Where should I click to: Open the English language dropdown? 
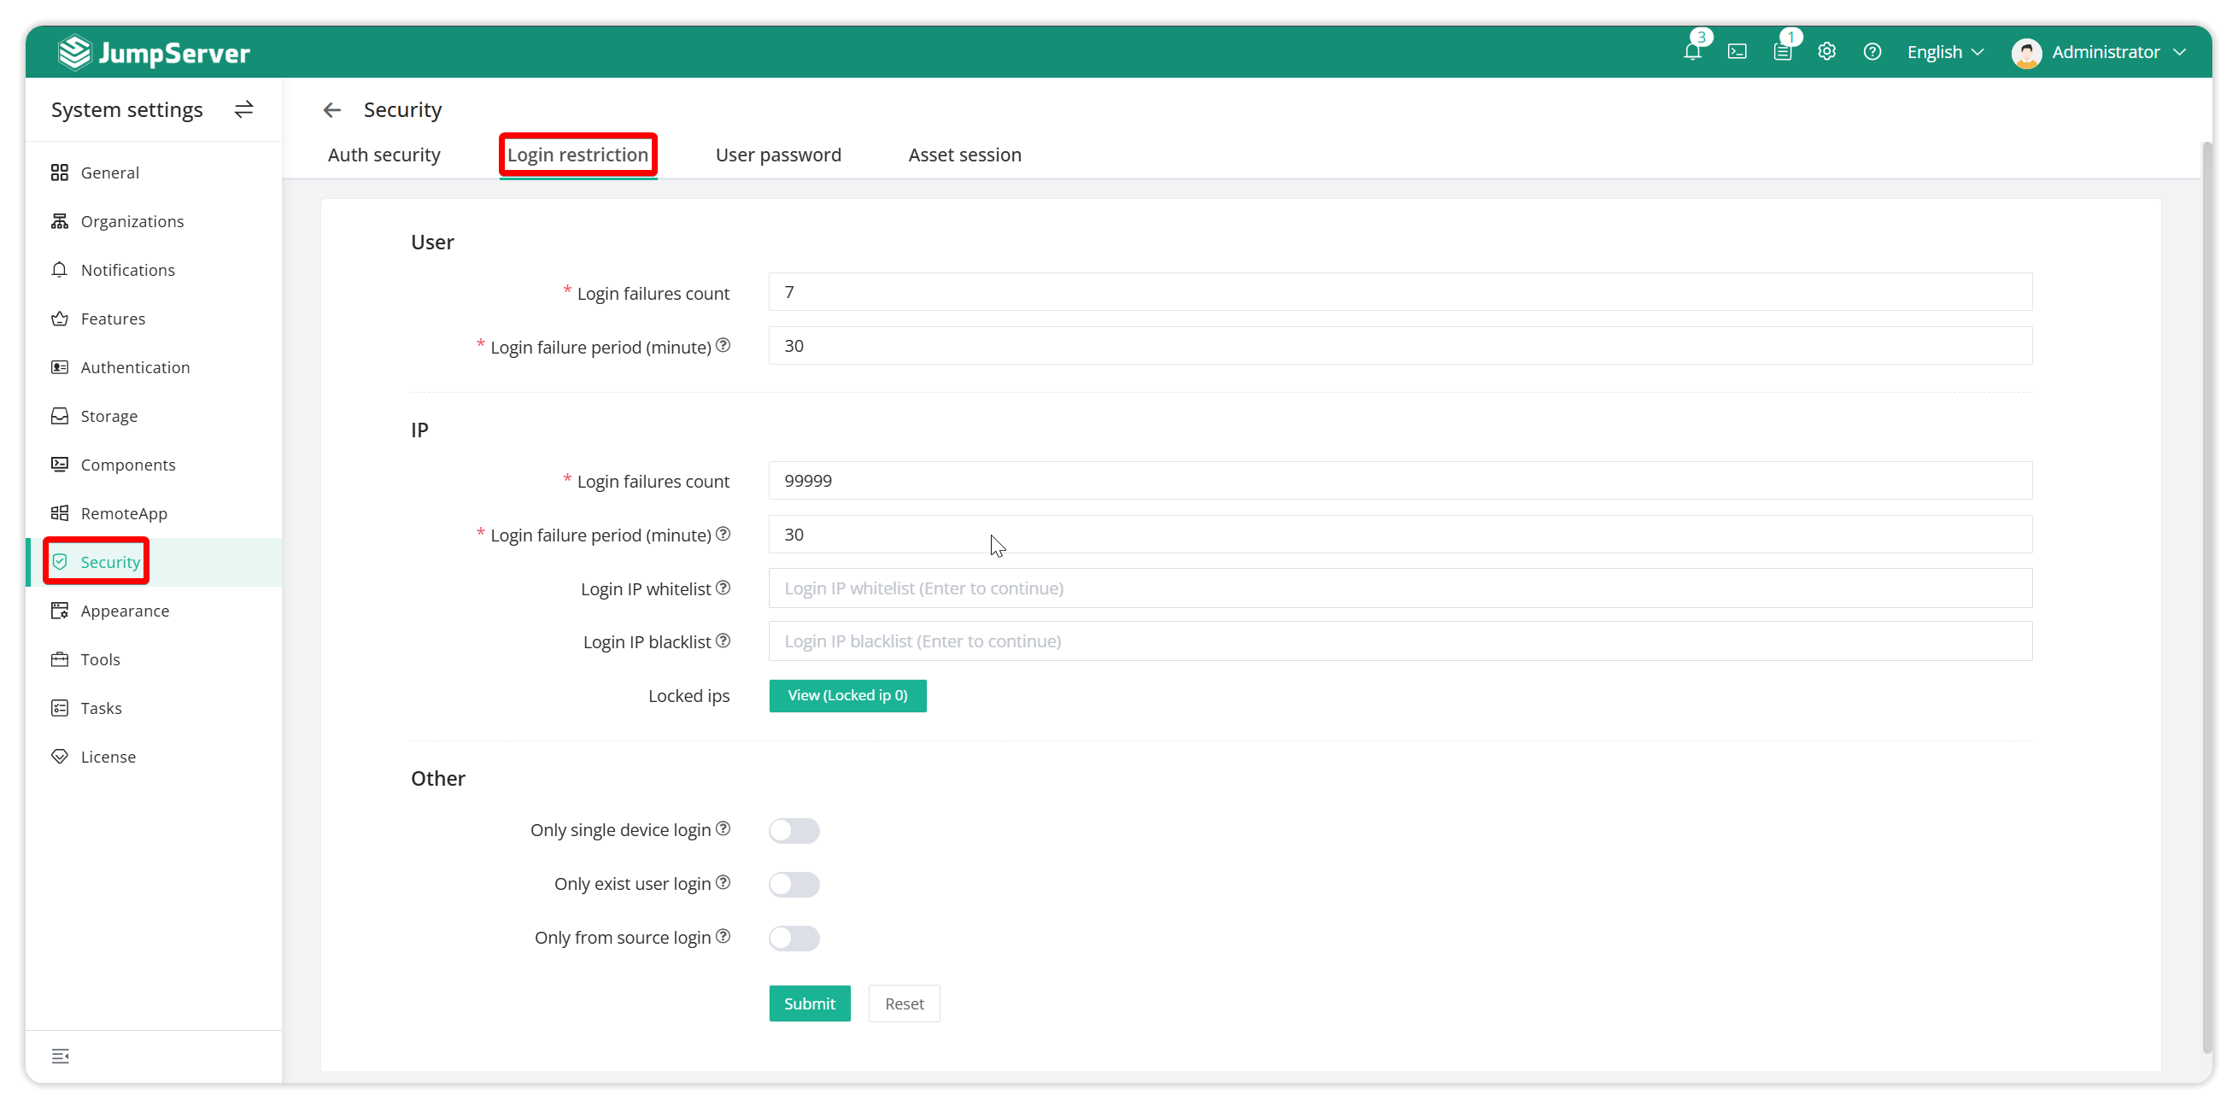(x=1945, y=52)
